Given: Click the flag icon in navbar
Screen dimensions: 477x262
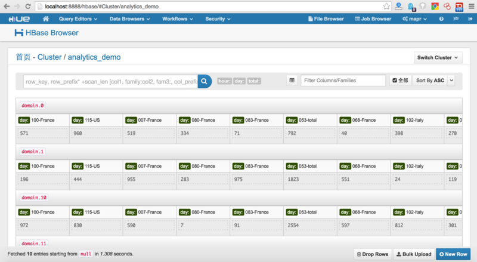Looking at the screenshot, I should tap(455, 19).
